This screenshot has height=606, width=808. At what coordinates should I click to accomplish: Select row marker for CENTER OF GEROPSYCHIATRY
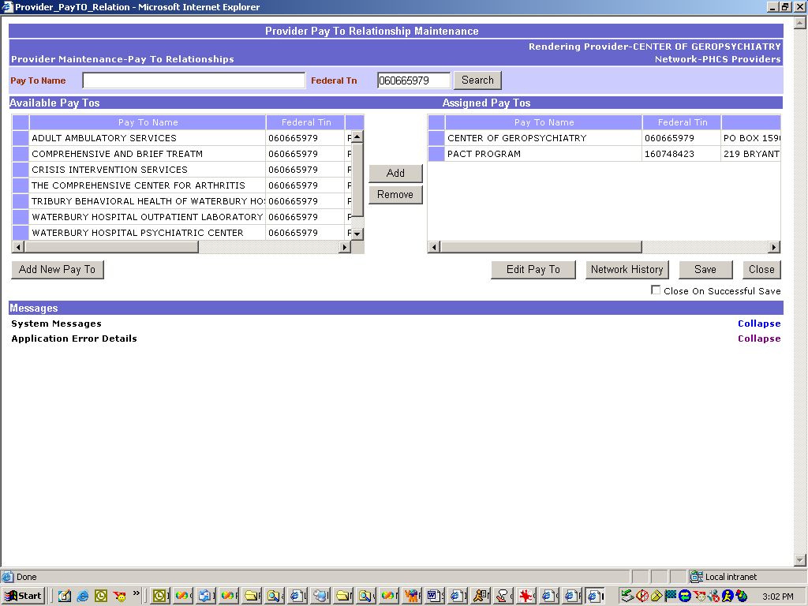[x=436, y=138]
